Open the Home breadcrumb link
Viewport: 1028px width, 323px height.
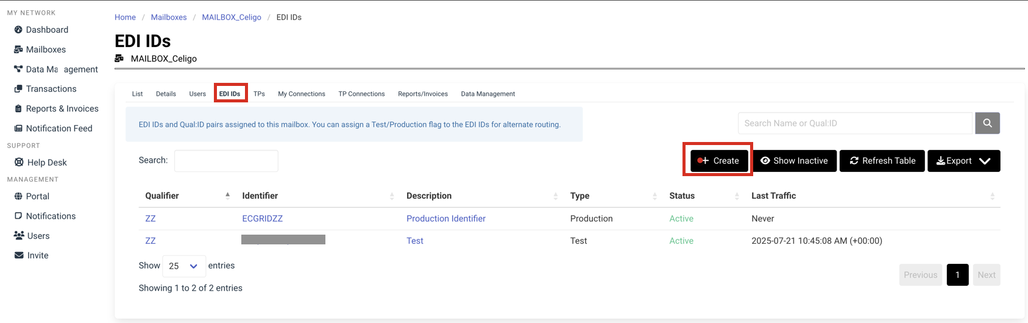point(125,17)
